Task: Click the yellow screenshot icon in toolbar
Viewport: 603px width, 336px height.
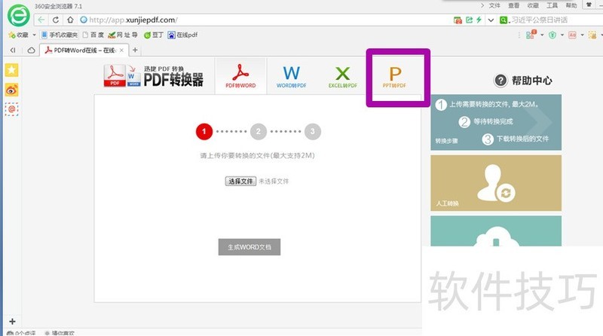Action: pos(592,35)
